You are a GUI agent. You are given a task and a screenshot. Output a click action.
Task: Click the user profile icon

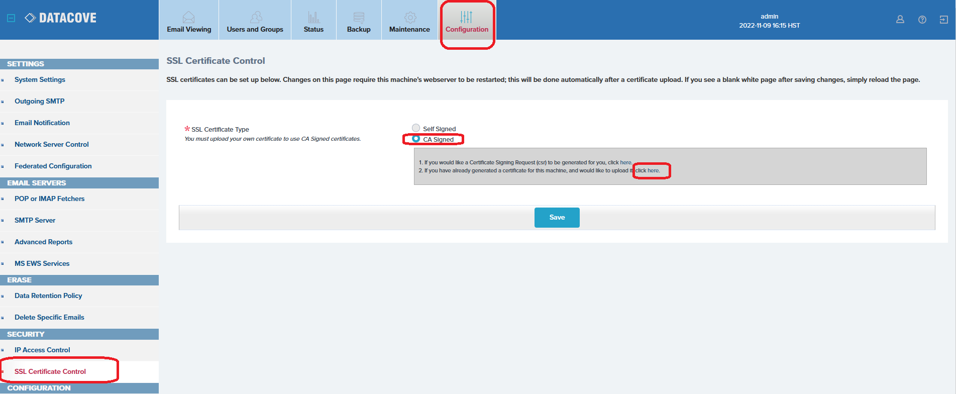point(900,20)
